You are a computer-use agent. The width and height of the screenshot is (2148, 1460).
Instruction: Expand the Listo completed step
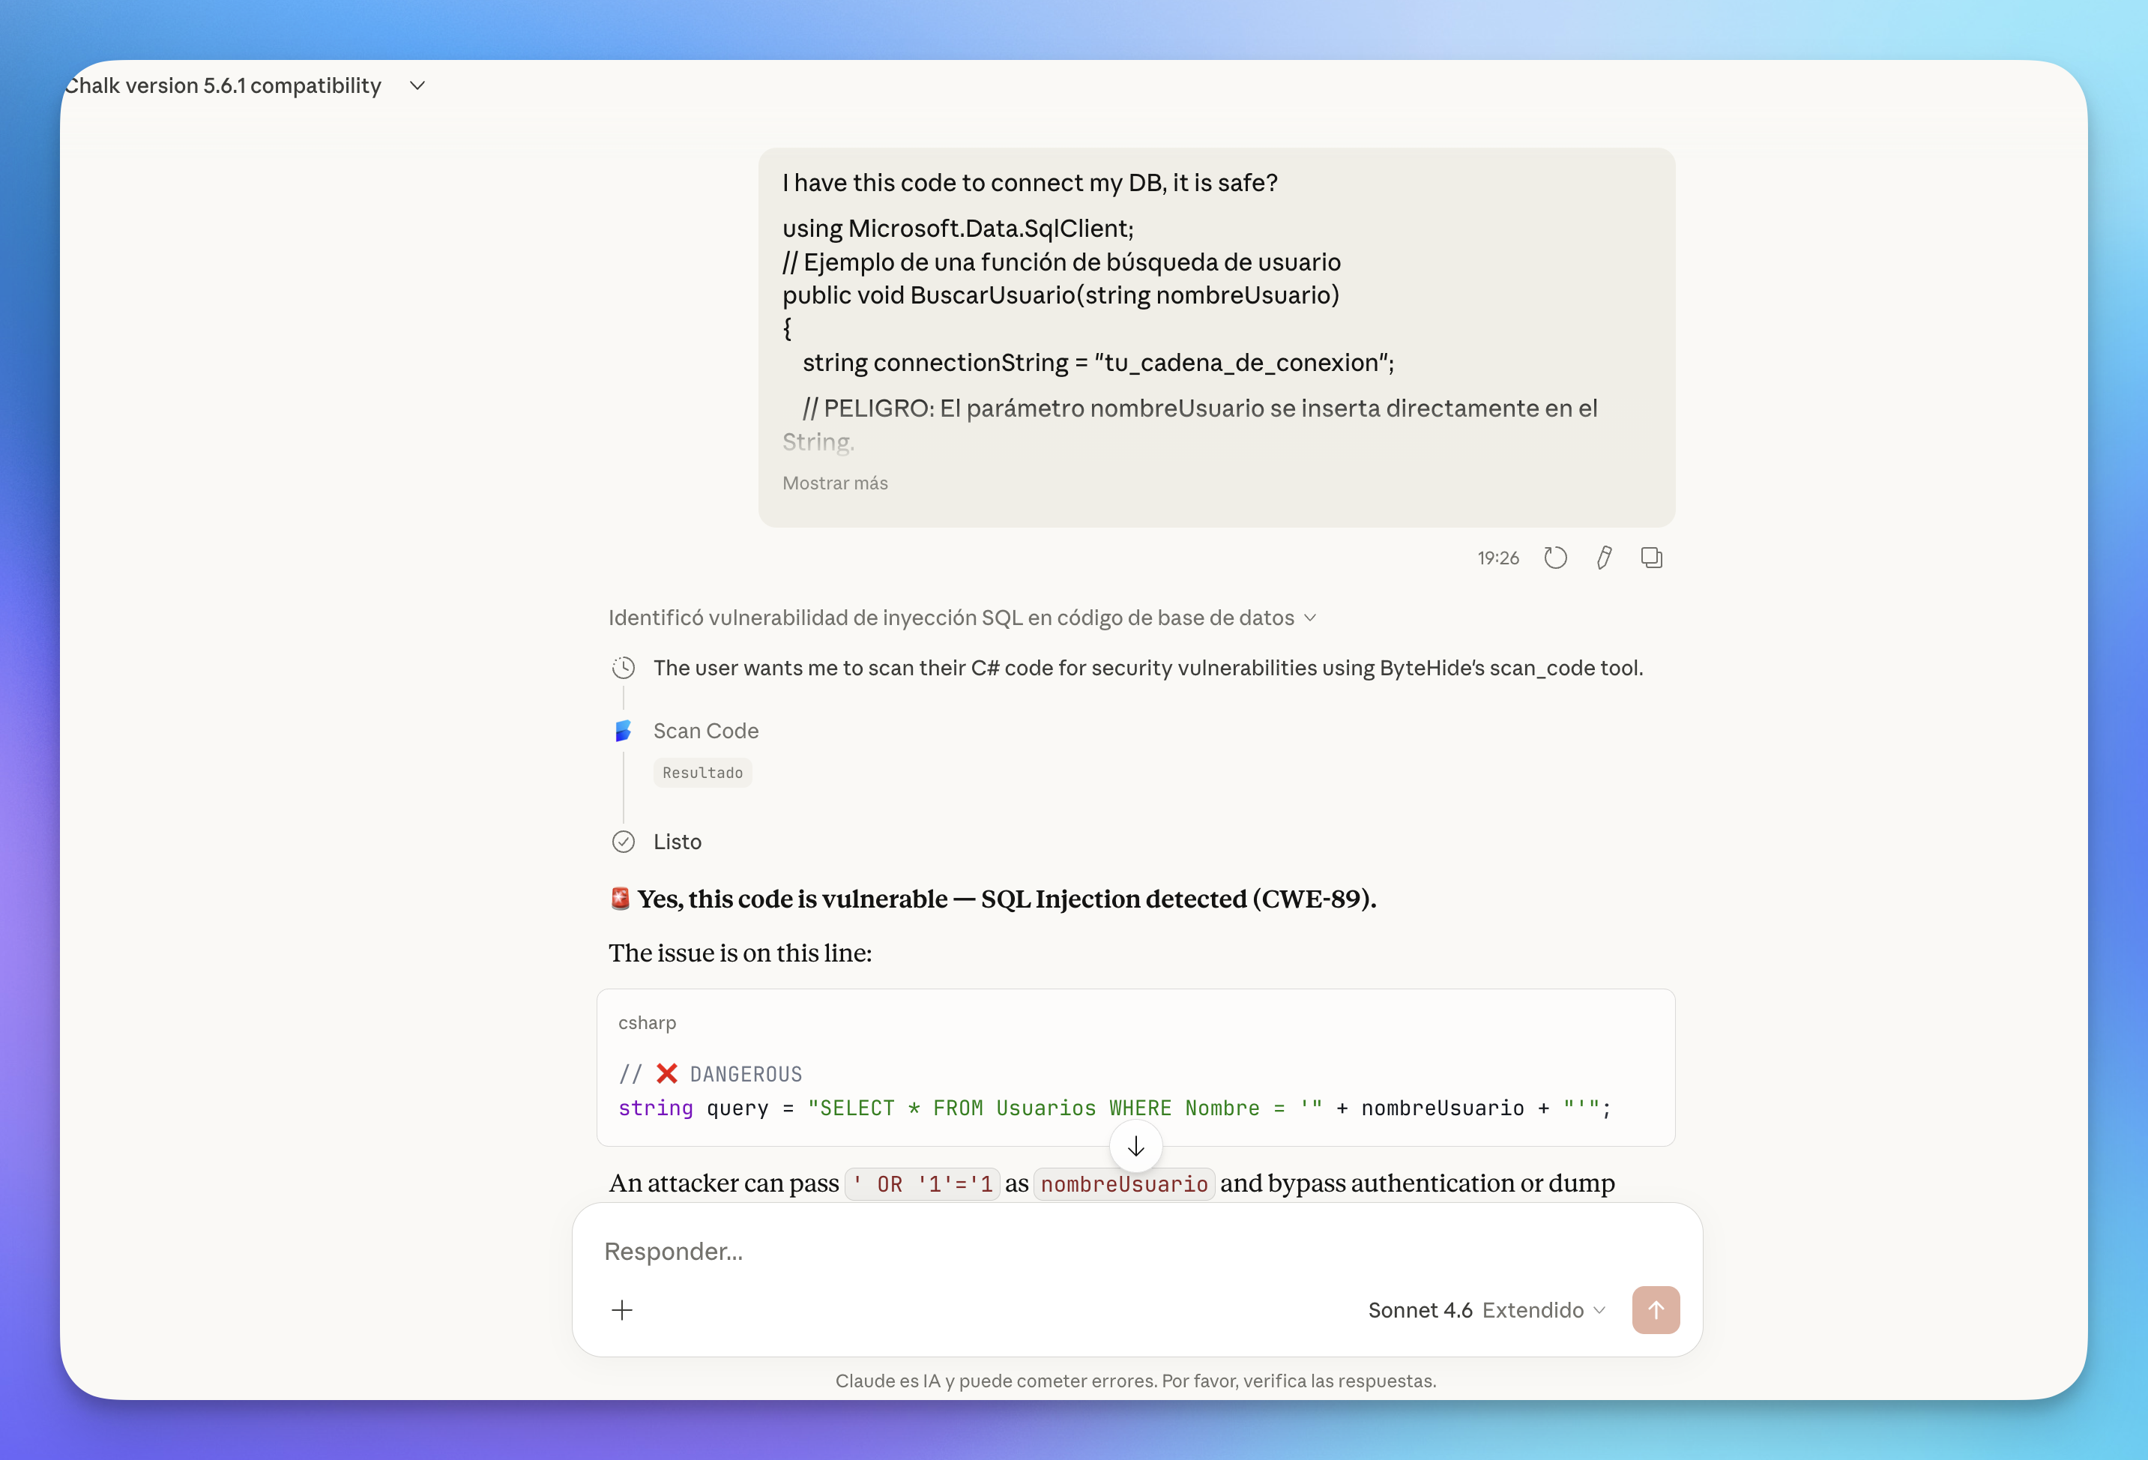677,842
